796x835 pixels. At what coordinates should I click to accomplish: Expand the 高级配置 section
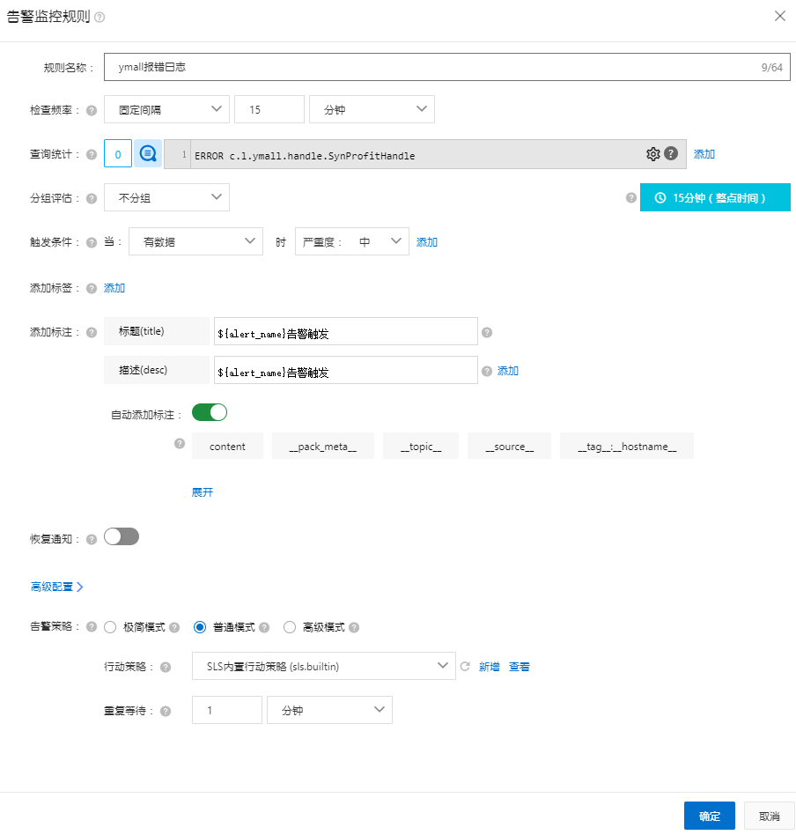pos(57,587)
